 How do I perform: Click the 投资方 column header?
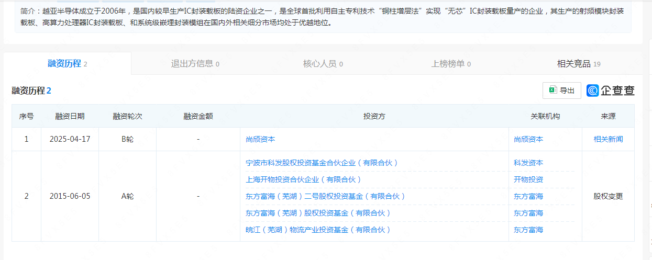(374, 116)
